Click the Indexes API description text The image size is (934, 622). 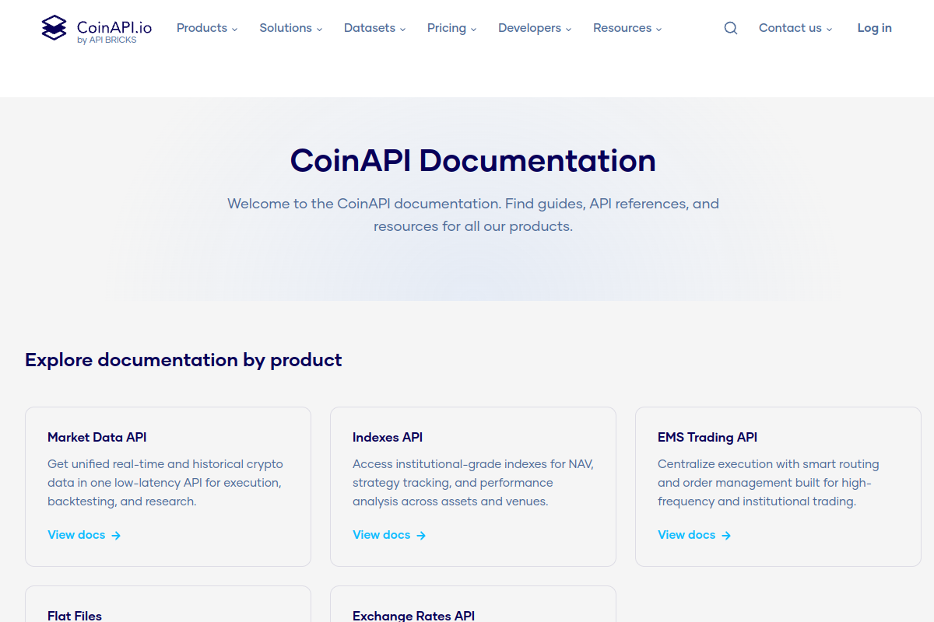click(473, 483)
